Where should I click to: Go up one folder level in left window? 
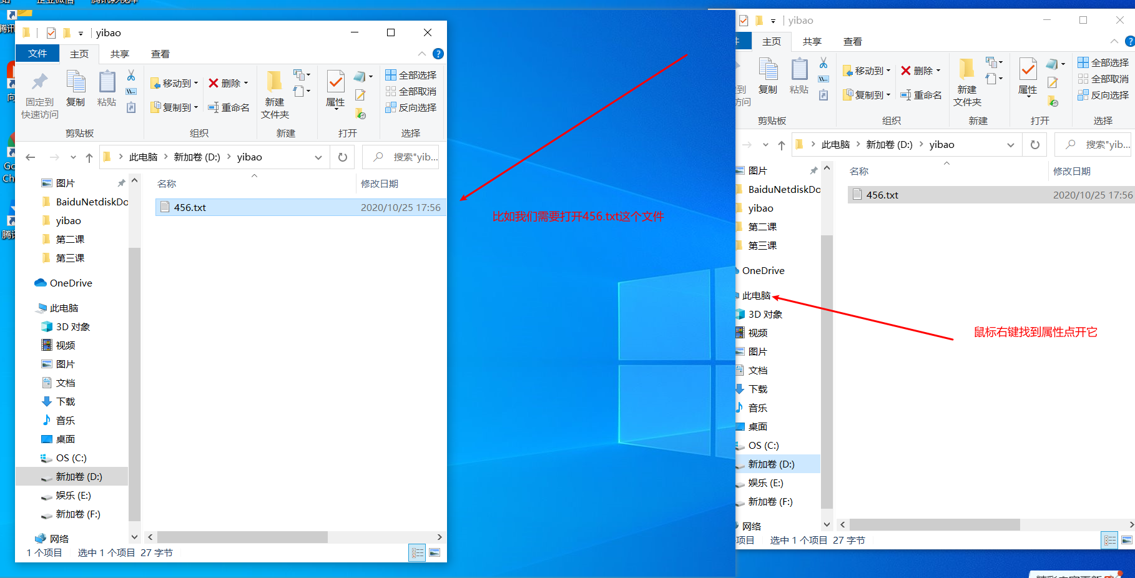pos(89,157)
